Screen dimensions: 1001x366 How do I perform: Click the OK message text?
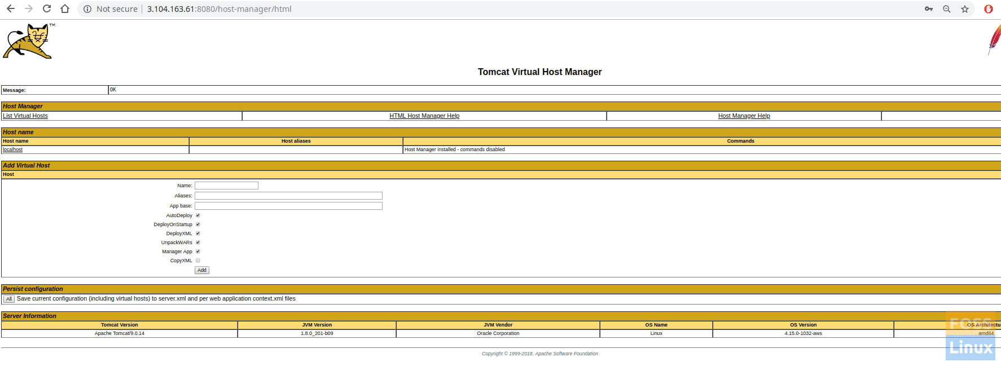(113, 90)
